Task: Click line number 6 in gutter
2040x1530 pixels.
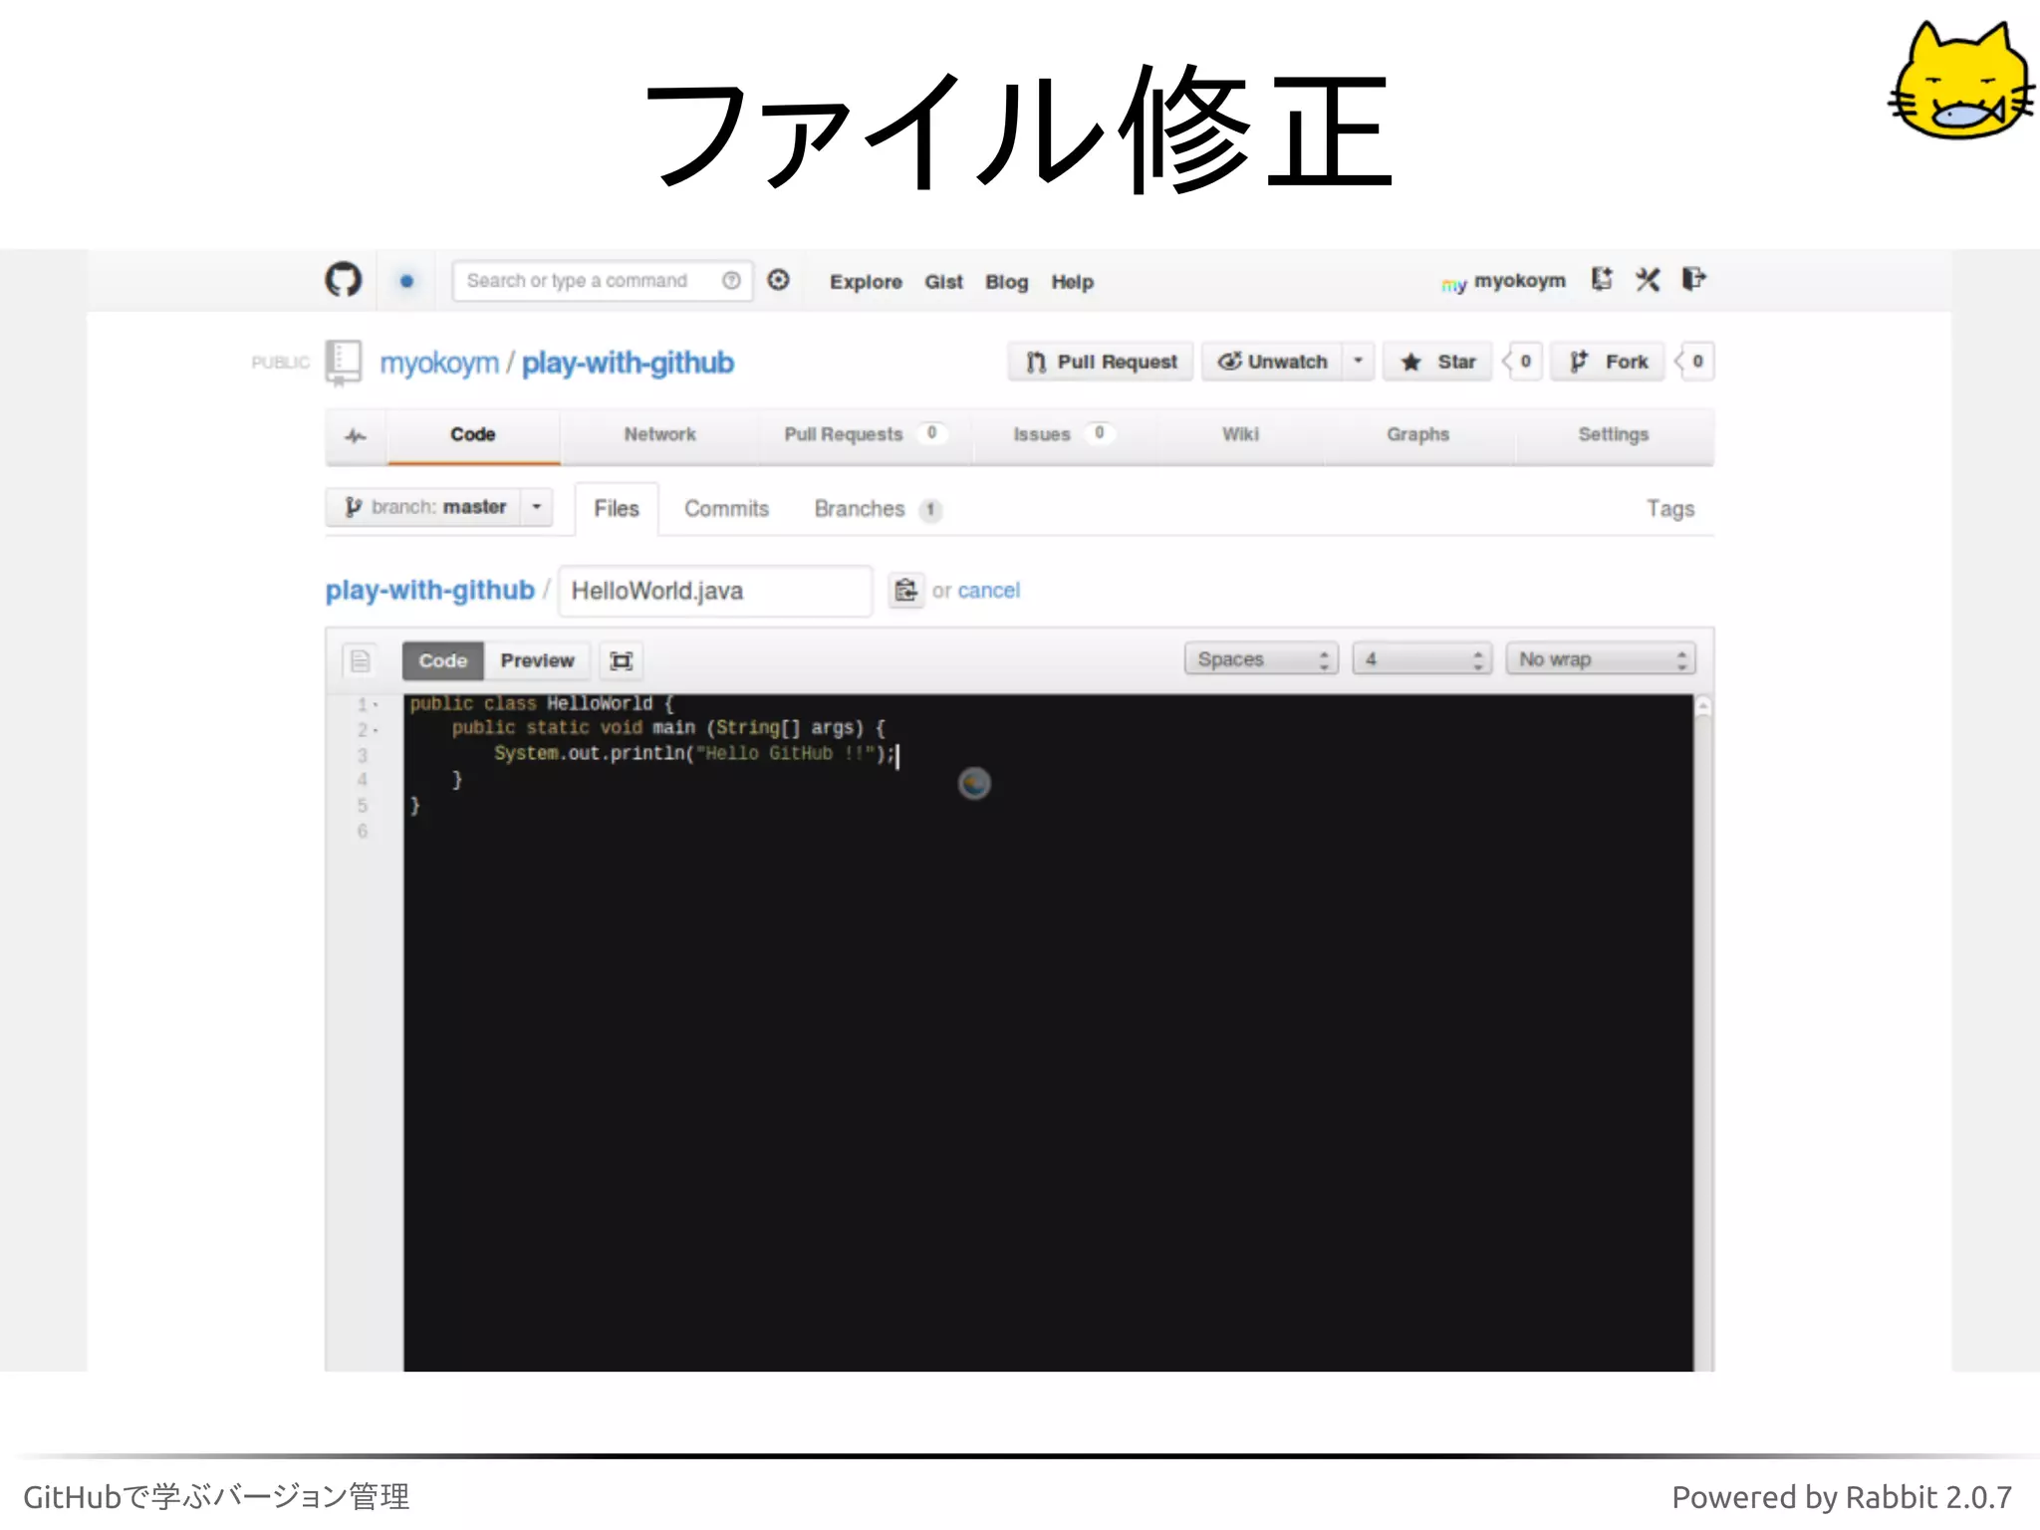Action: coord(363,831)
